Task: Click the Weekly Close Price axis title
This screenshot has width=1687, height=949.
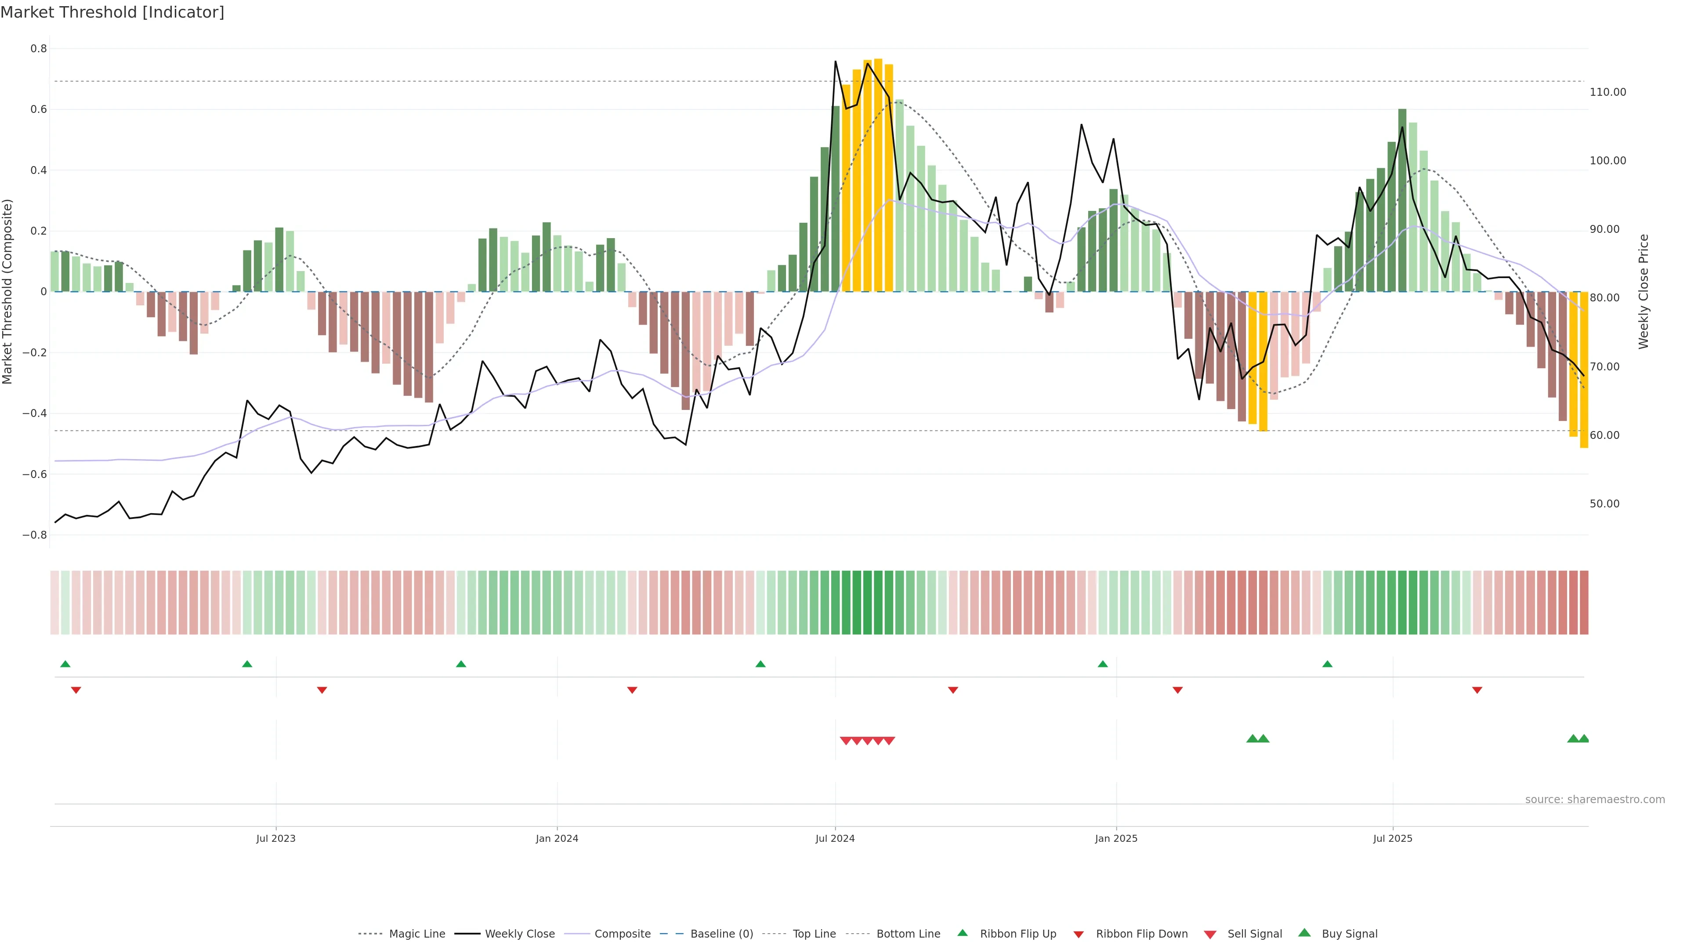Action: point(1643,291)
